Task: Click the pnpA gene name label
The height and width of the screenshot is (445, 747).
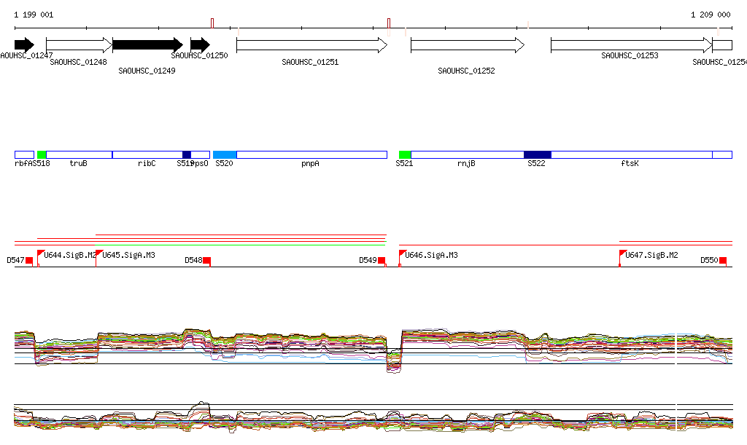Action: tap(310, 163)
